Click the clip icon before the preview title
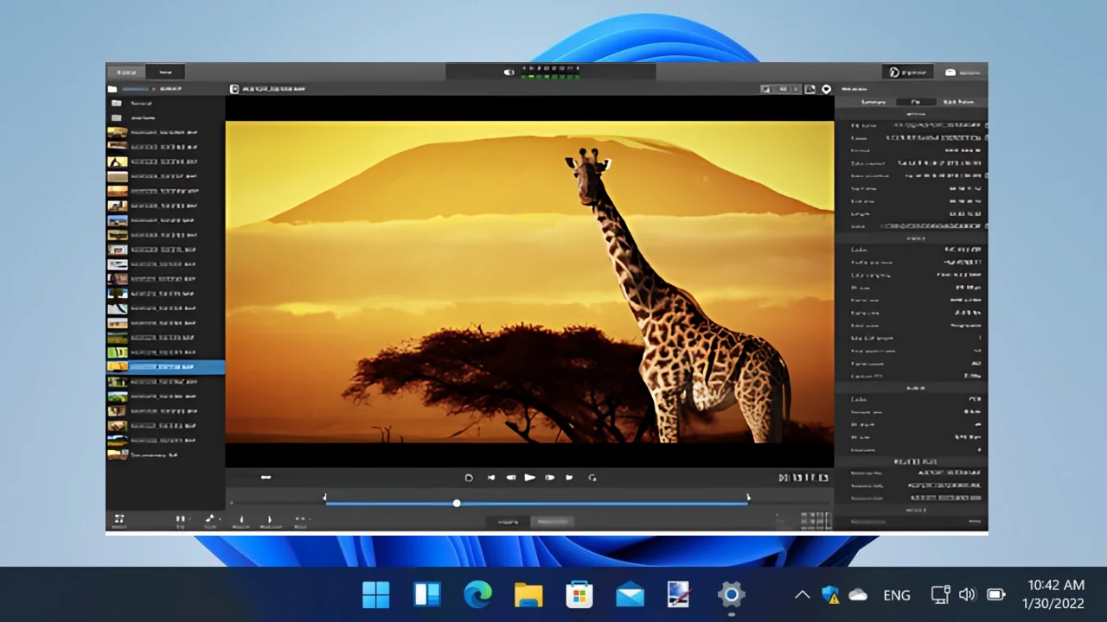Image resolution: width=1107 pixels, height=622 pixels. point(234,89)
